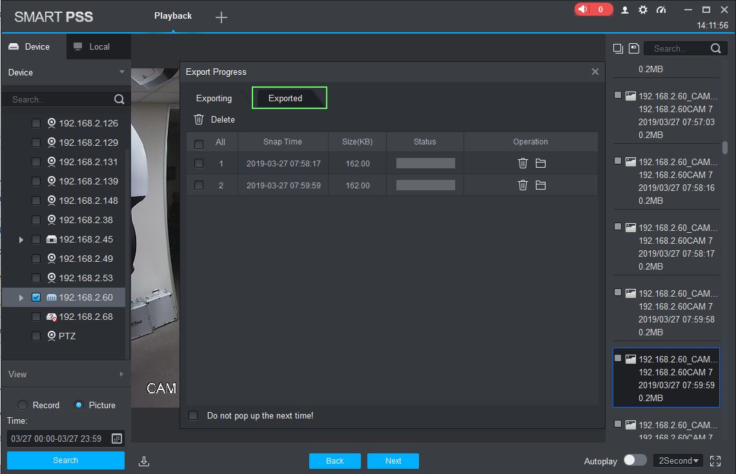Viewport: 736px width, 474px height.
Task: Check the 07:58:16 snapshot checkbox
Action: pyautogui.click(x=618, y=161)
